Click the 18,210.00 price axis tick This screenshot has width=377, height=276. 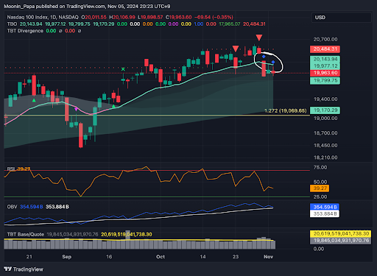click(325, 158)
